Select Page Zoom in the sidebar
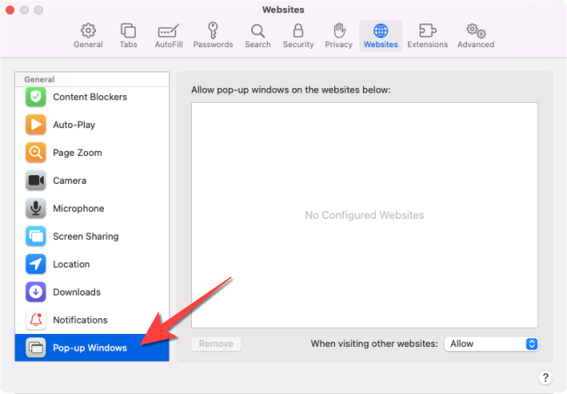Image resolution: width=567 pixels, height=394 pixels. (92, 153)
